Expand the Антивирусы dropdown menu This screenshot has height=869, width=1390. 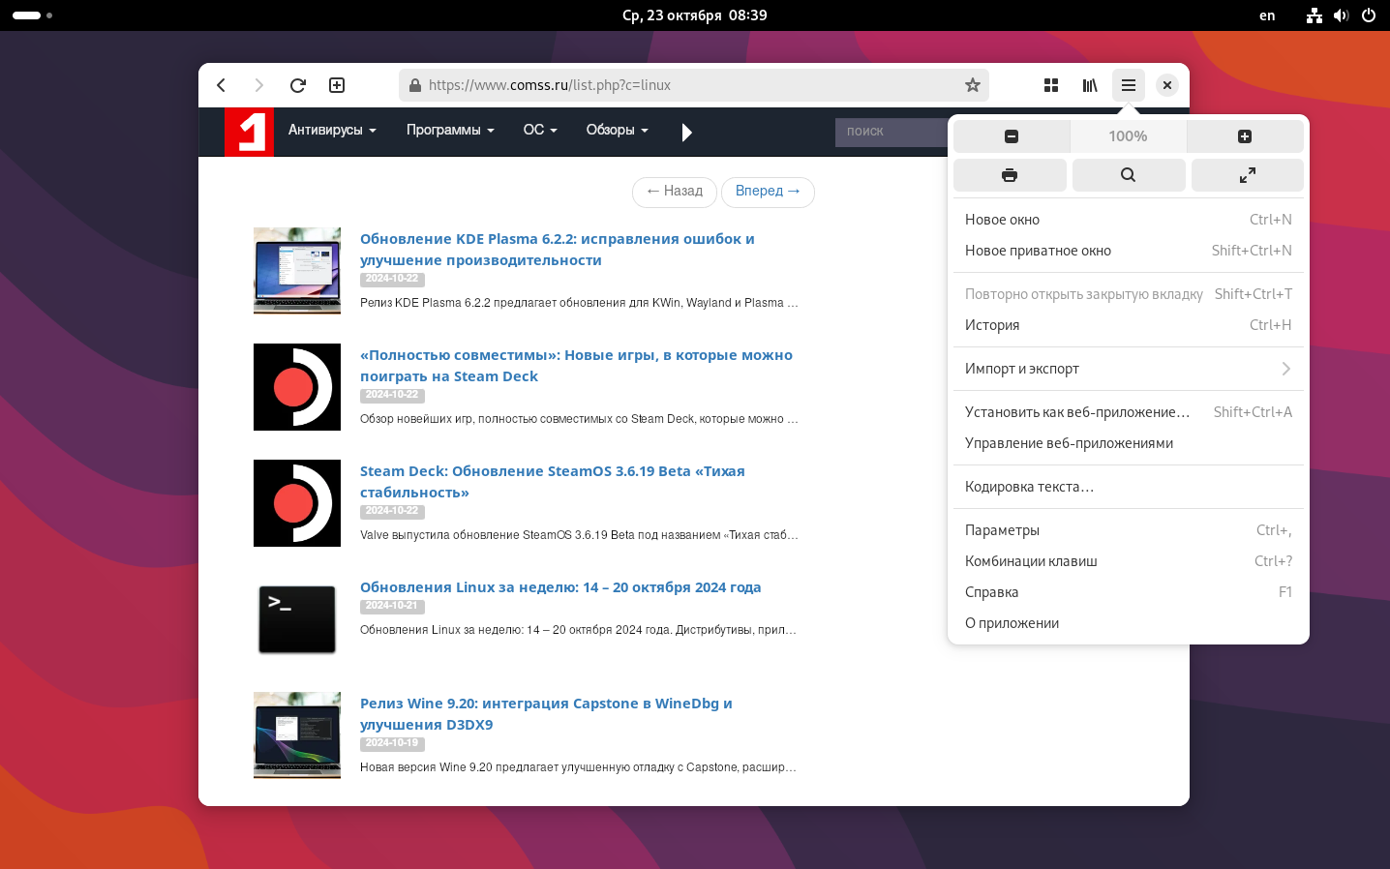click(332, 131)
